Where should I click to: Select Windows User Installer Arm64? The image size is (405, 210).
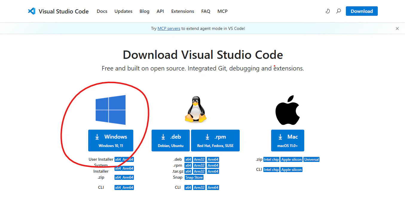pos(128,160)
